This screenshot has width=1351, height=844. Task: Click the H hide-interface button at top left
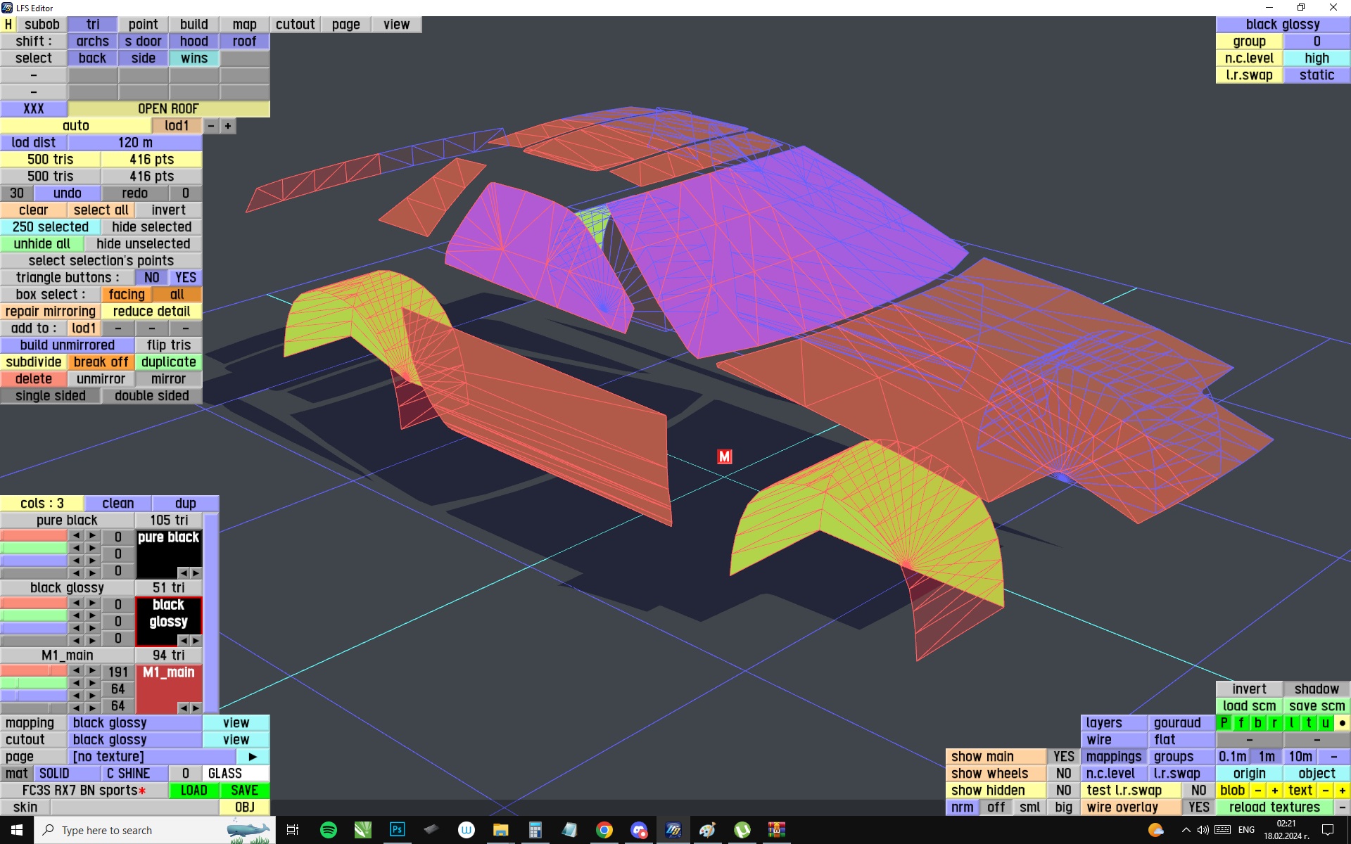coord(8,25)
